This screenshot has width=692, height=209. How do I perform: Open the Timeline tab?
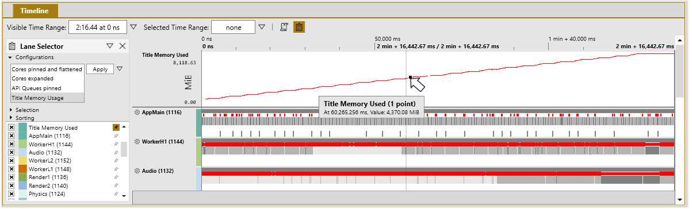(35, 10)
